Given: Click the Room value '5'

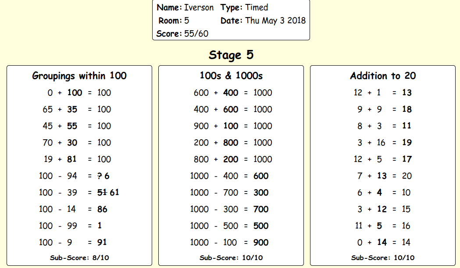Looking at the screenshot, I should tap(186, 21).
